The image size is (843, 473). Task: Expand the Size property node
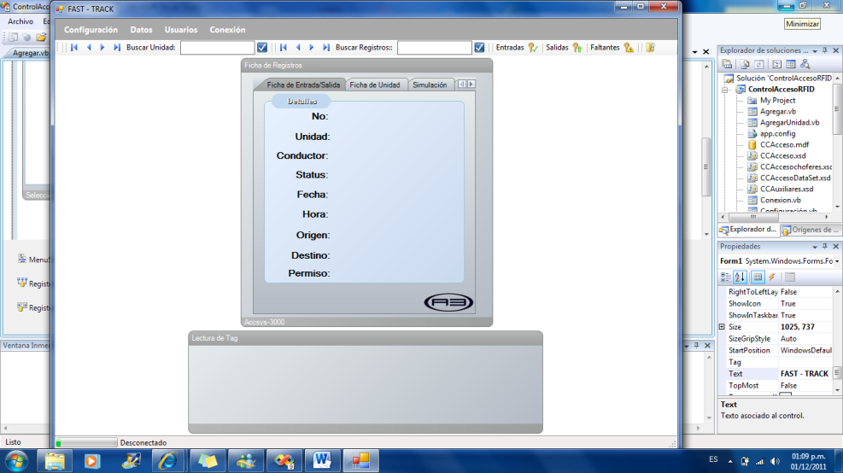[723, 327]
